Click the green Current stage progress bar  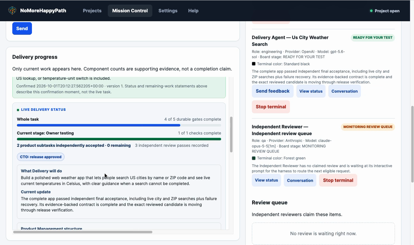coord(119,139)
